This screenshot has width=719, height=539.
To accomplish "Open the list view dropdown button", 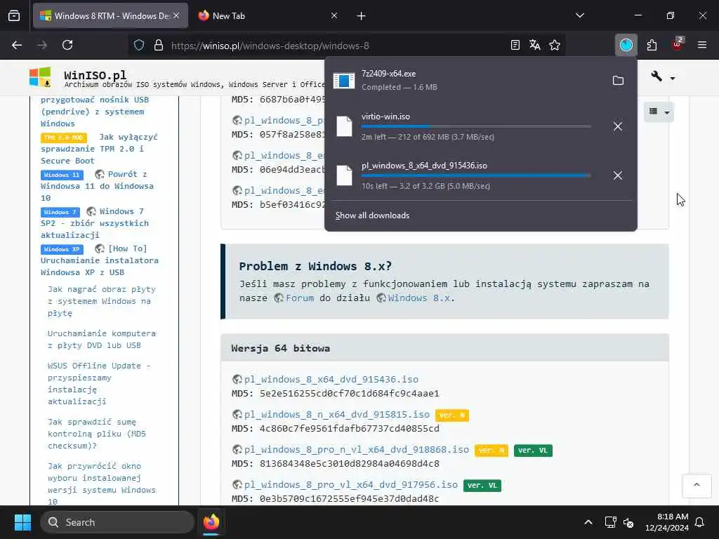I will pyautogui.click(x=659, y=112).
